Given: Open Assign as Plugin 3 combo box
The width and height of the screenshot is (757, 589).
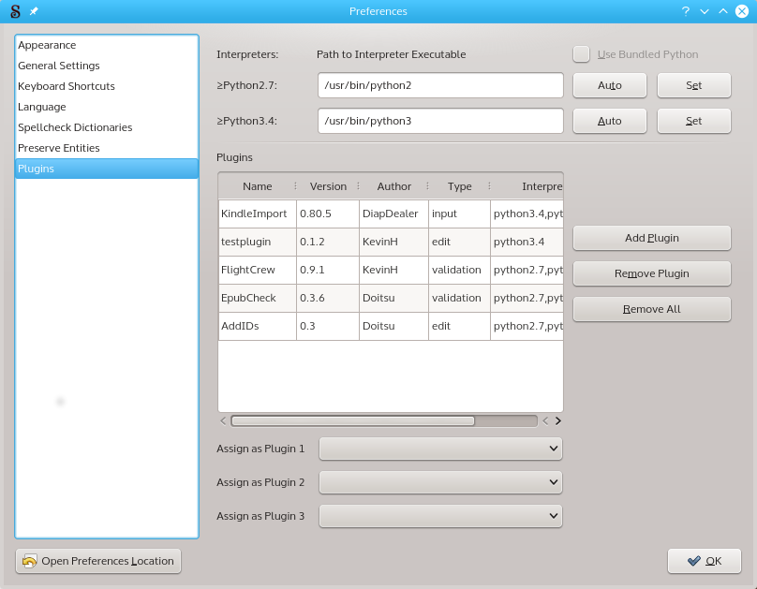Looking at the screenshot, I should (440, 516).
